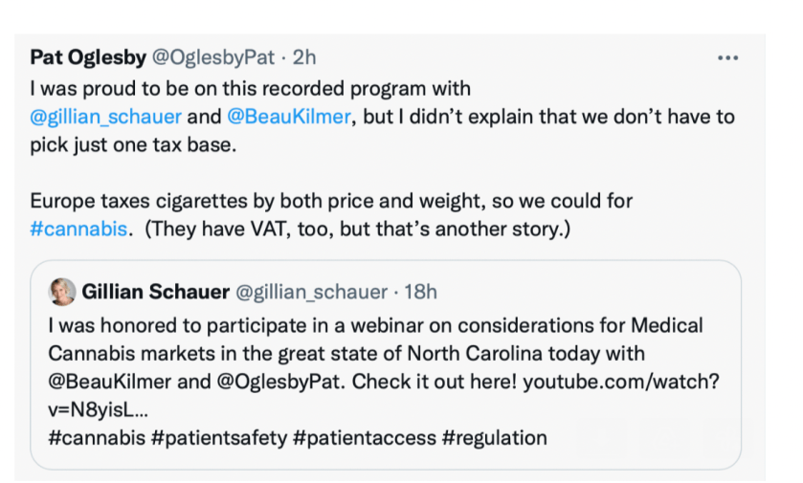Open the blue @gillian_schauer mention in Pat's tweet
The height and width of the screenshot is (483, 803).
point(105,117)
